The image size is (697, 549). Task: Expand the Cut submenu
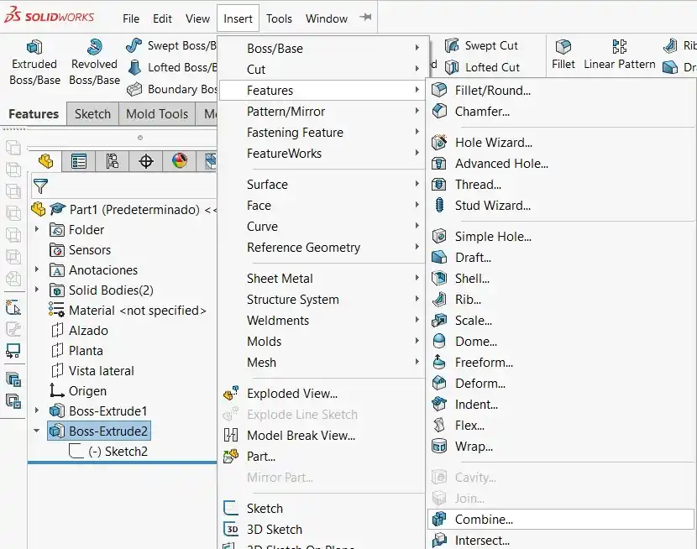[322, 70]
